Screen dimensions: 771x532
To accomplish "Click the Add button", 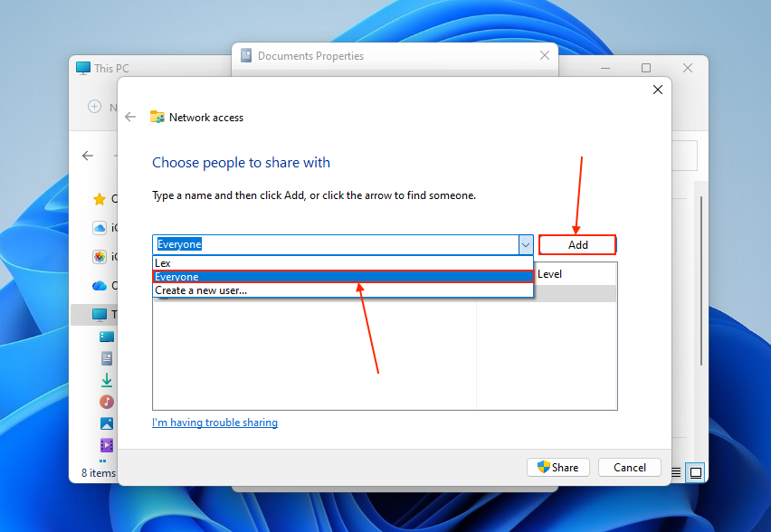I will (576, 244).
